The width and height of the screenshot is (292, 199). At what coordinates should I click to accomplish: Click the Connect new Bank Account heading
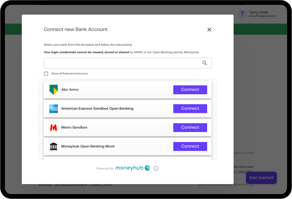click(x=76, y=29)
